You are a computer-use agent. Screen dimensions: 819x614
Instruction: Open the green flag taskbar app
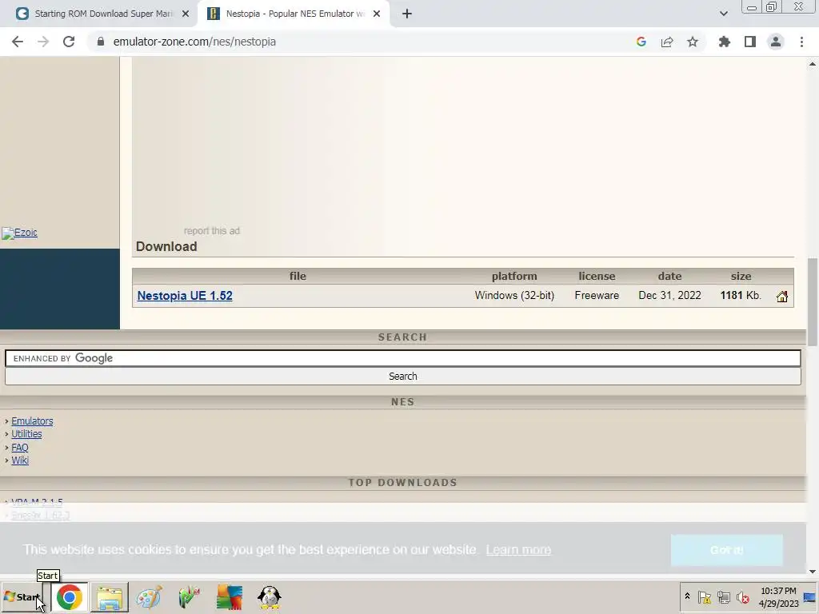tap(189, 596)
